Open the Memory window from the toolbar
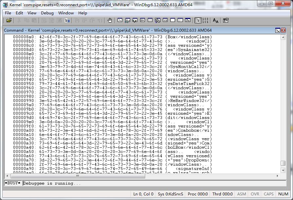Screen dimensions: 293x200 [150, 20]
